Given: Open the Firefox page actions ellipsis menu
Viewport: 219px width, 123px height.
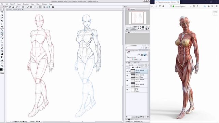Looking at the screenshot, I should (191, 6).
